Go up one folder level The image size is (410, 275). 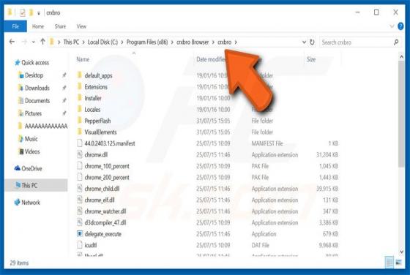(x=42, y=42)
